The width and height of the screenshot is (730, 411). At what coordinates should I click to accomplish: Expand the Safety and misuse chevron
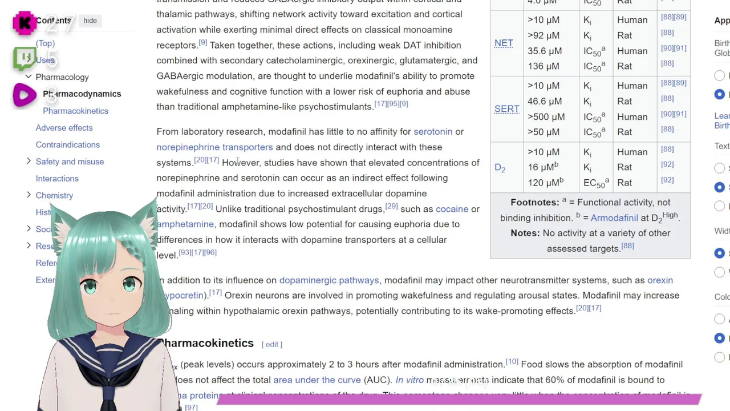coord(29,161)
